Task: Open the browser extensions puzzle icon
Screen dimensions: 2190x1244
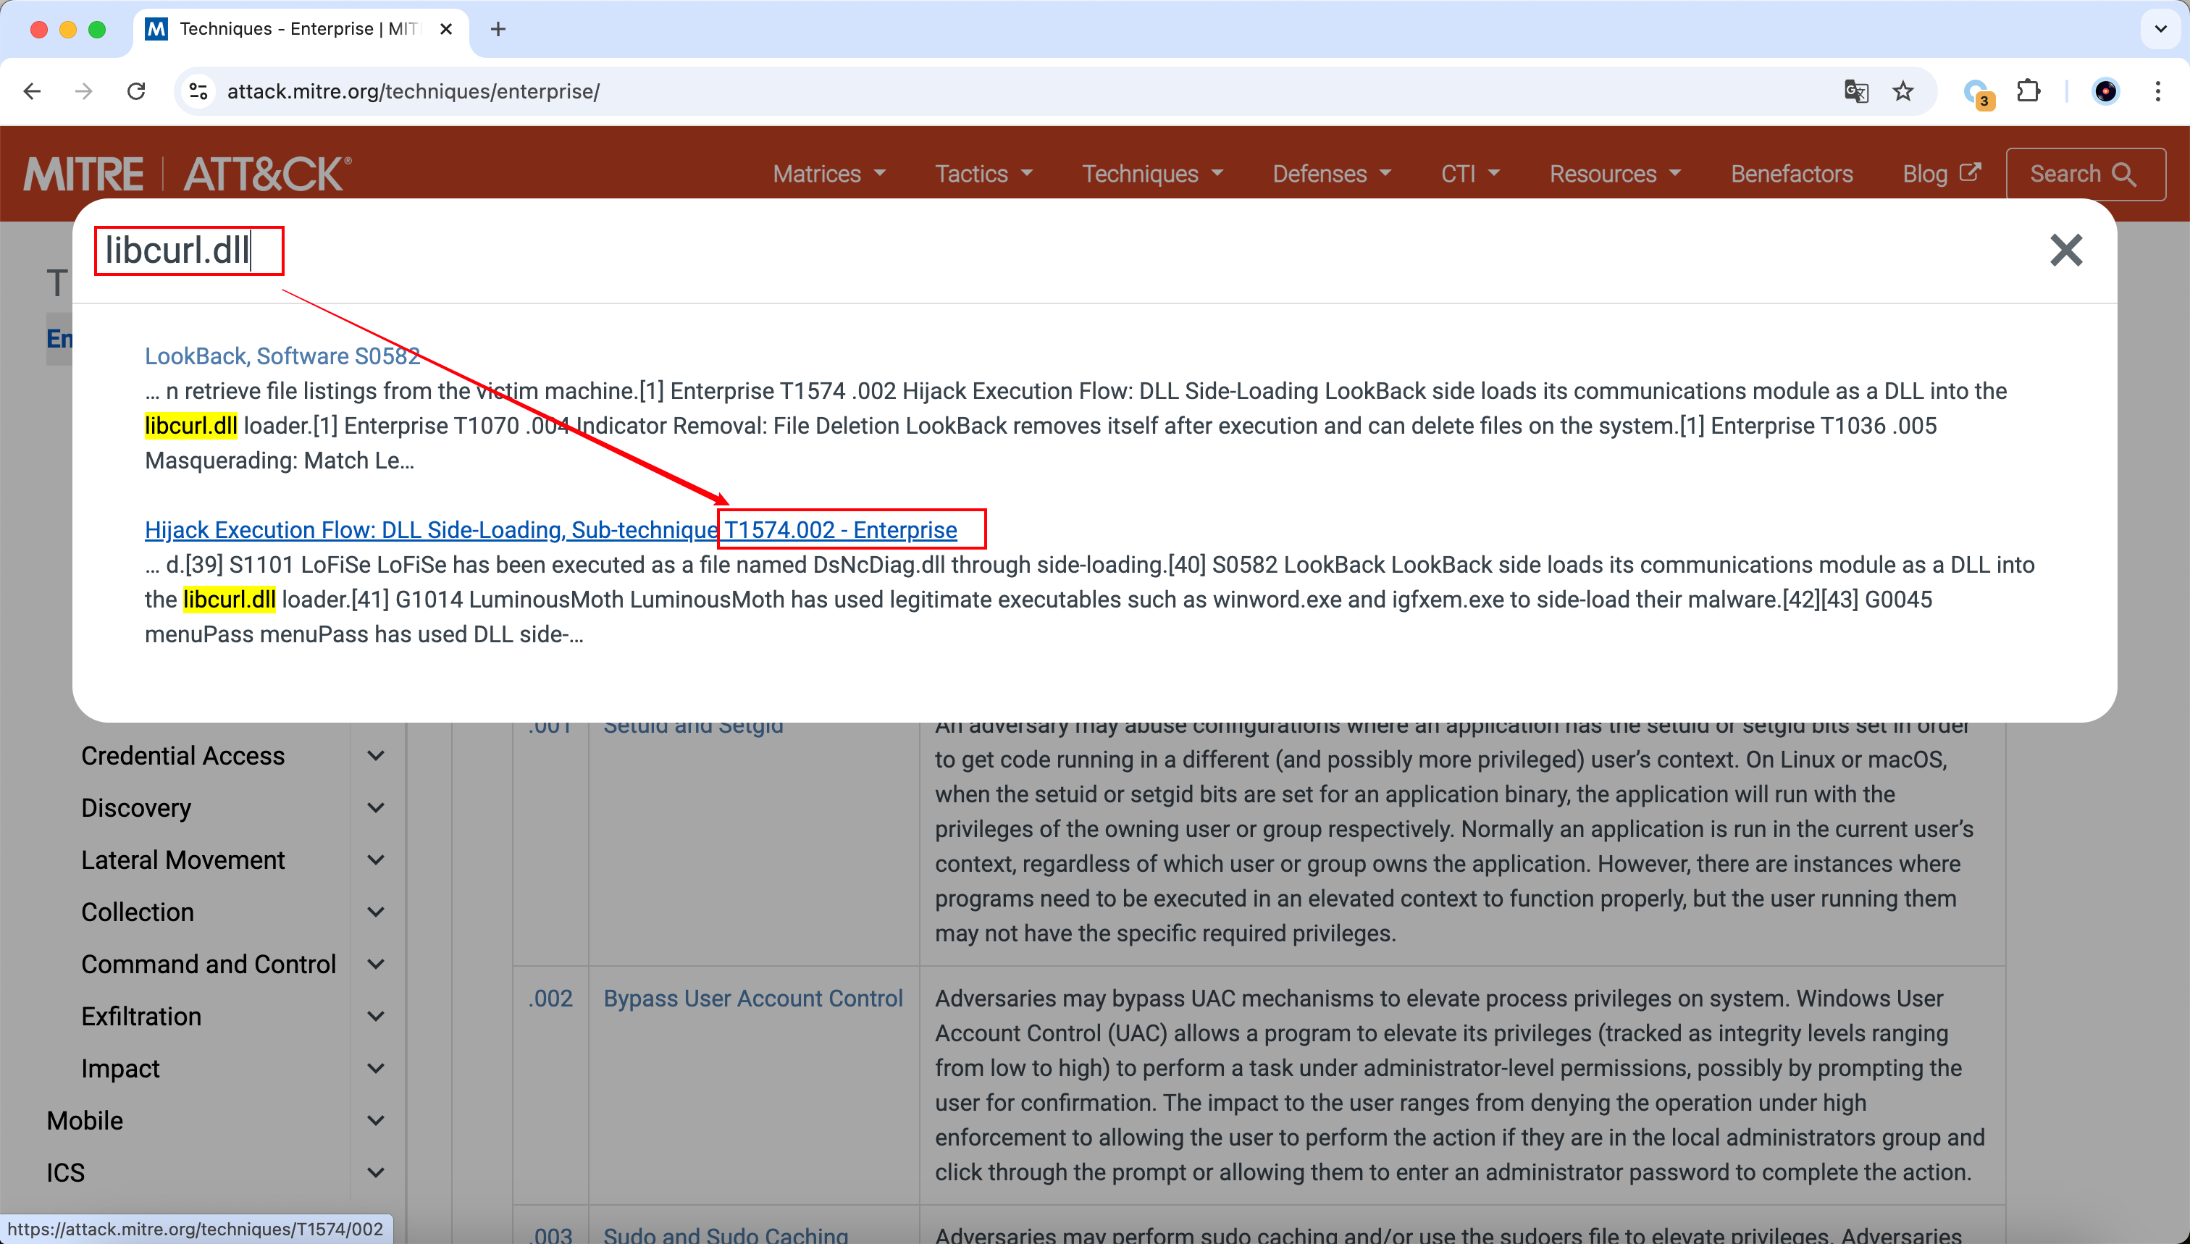Action: [2029, 91]
